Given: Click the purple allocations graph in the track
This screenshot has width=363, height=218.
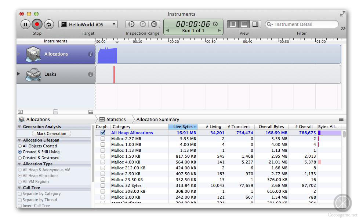Looking at the screenshot, I should [107, 55].
